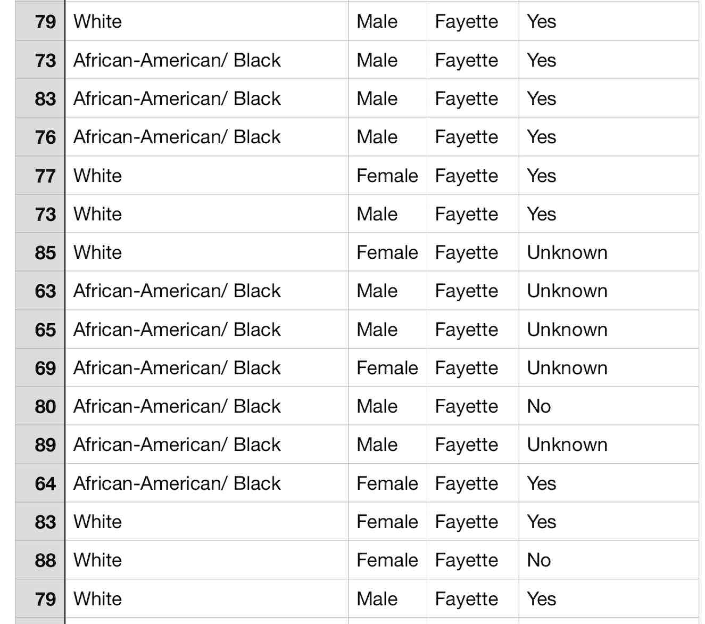705x624 pixels.
Task: Select the cell showing age 69
Action: click(45, 368)
